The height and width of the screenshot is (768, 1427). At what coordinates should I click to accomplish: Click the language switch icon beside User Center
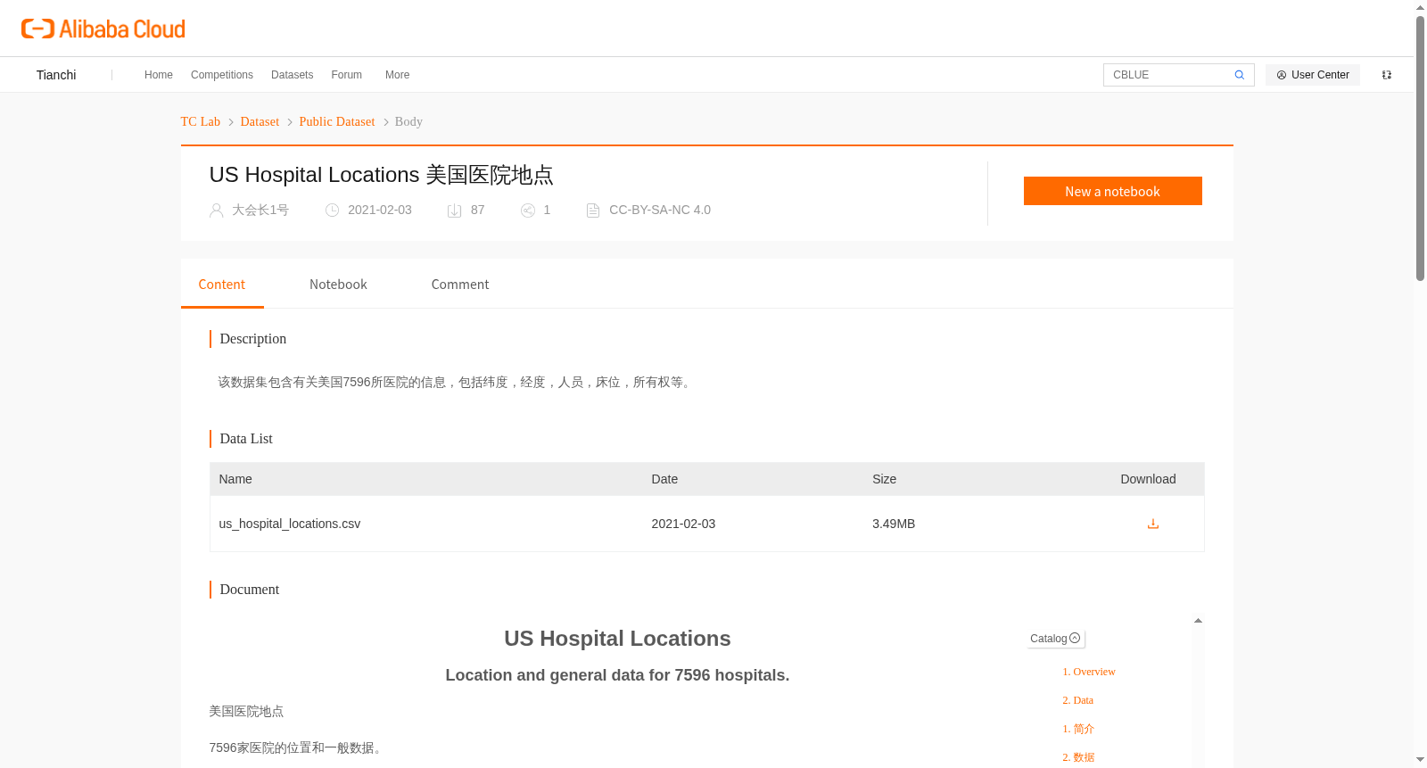coord(1387,75)
